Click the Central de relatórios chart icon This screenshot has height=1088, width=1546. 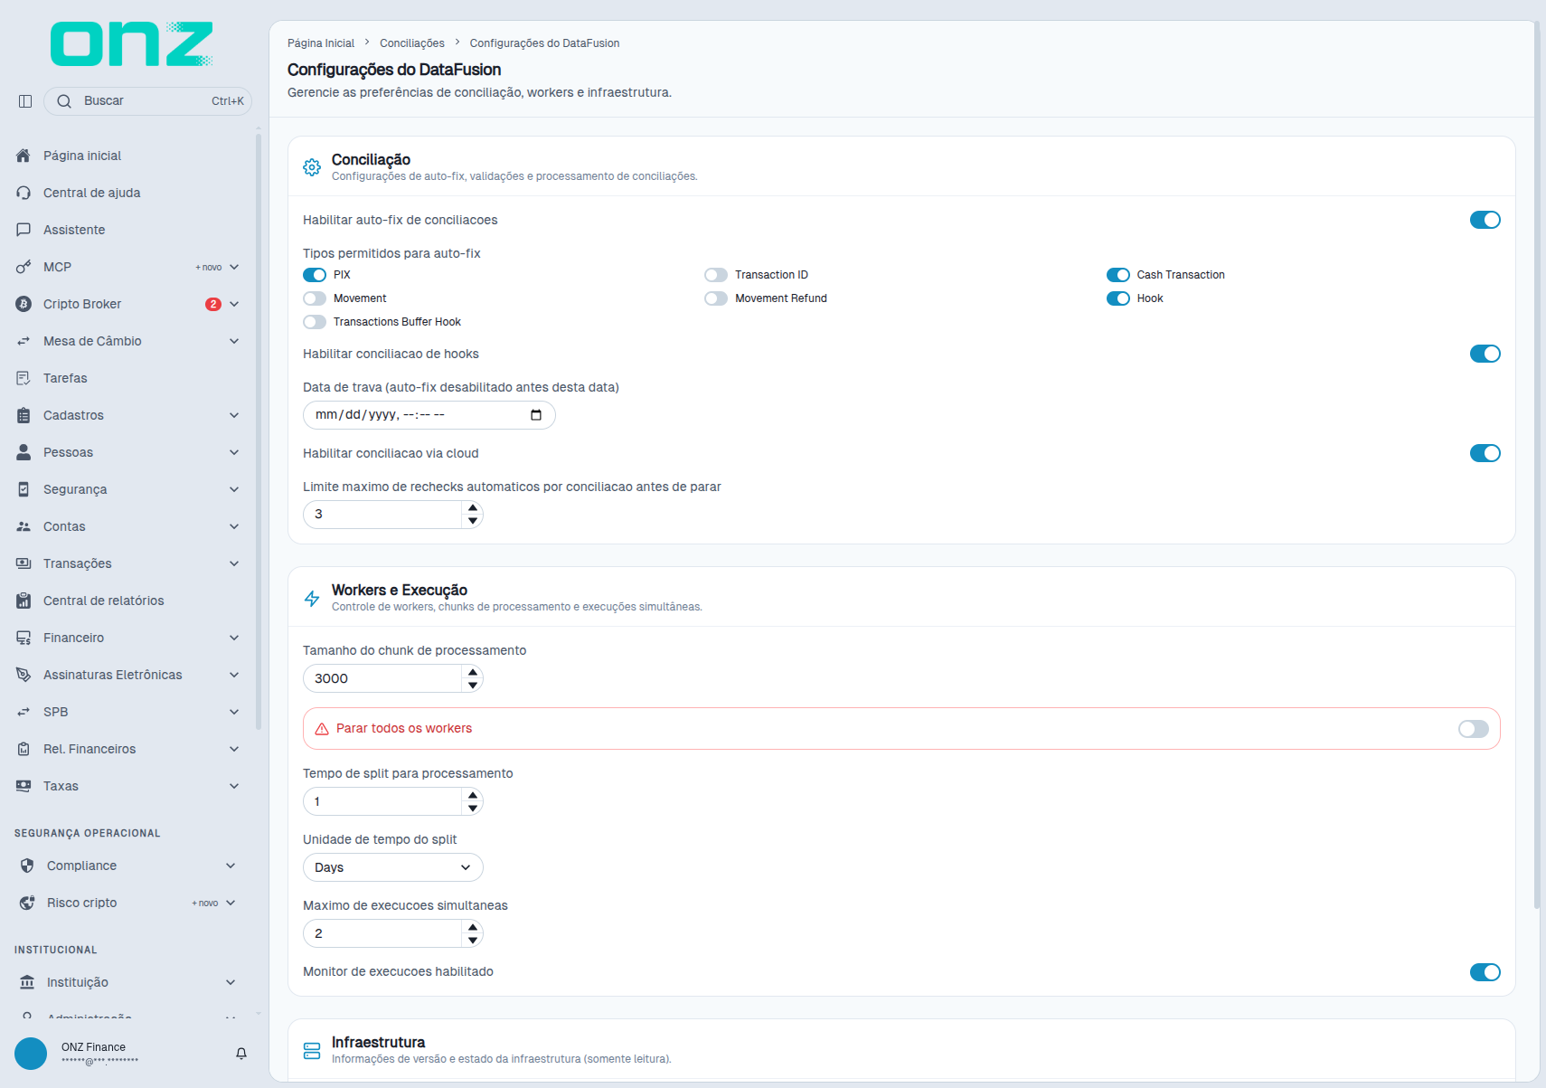point(24,601)
